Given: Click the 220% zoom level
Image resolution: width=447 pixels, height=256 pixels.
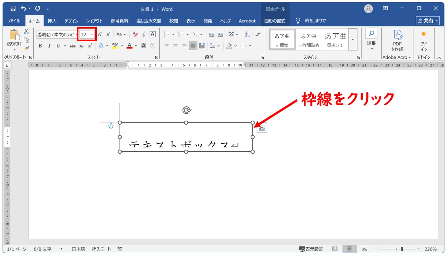Looking at the screenshot, I should pos(431,249).
